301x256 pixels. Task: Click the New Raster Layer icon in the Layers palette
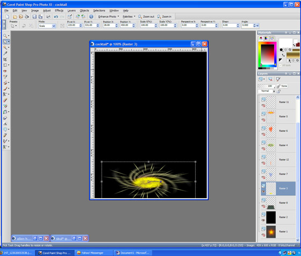pyautogui.click(x=261, y=79)
